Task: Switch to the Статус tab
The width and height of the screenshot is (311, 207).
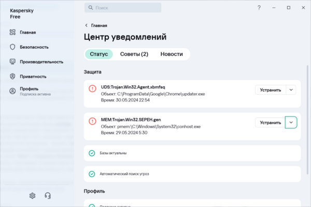Action: pyautogui.click(x=99, y=54)
